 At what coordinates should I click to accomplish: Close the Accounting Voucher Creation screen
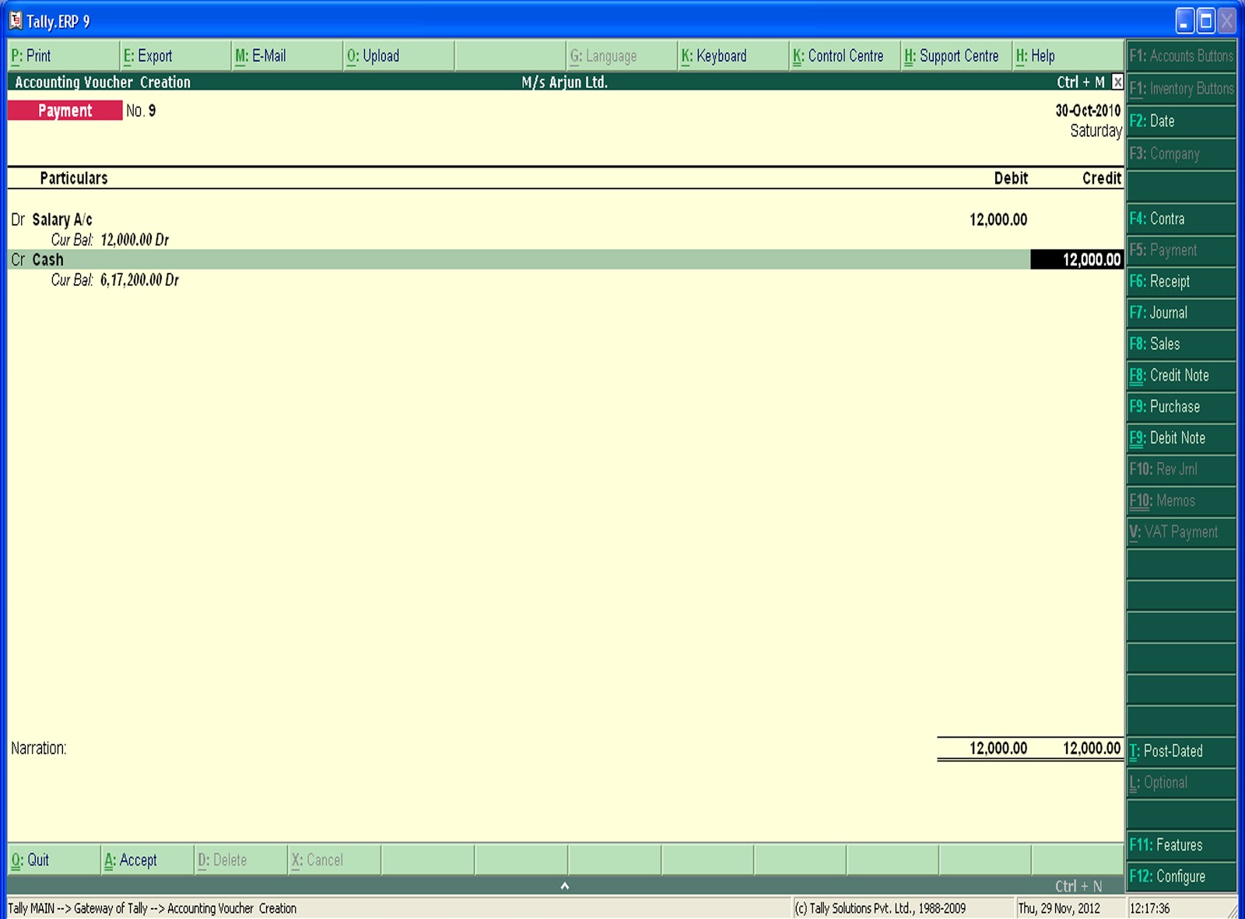click(1117, 81)
